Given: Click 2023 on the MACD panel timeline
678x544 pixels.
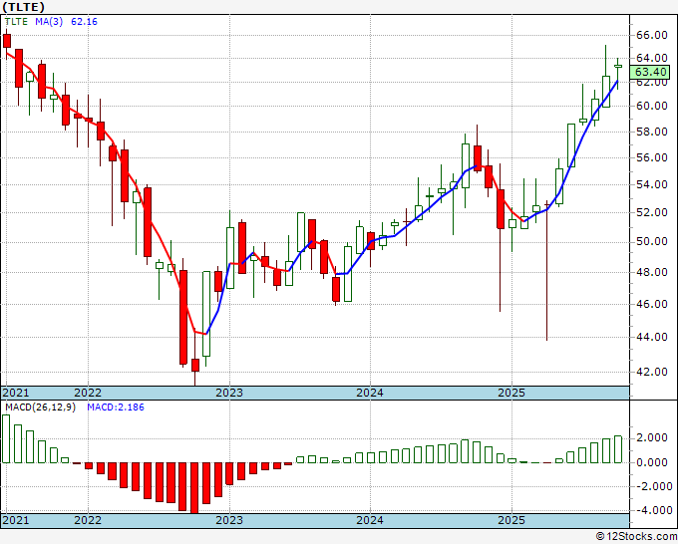Looking at the screenshot, I should (x=229, y=520).
